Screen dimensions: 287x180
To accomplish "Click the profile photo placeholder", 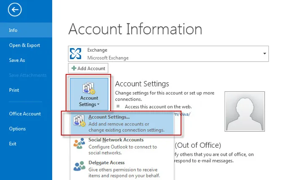I will tap(244, 111).
